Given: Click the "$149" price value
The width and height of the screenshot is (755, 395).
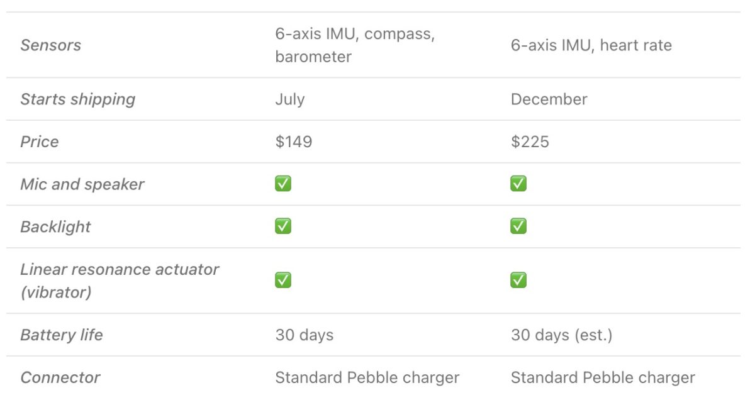Looking at the screenshot, I should [293, 142].
